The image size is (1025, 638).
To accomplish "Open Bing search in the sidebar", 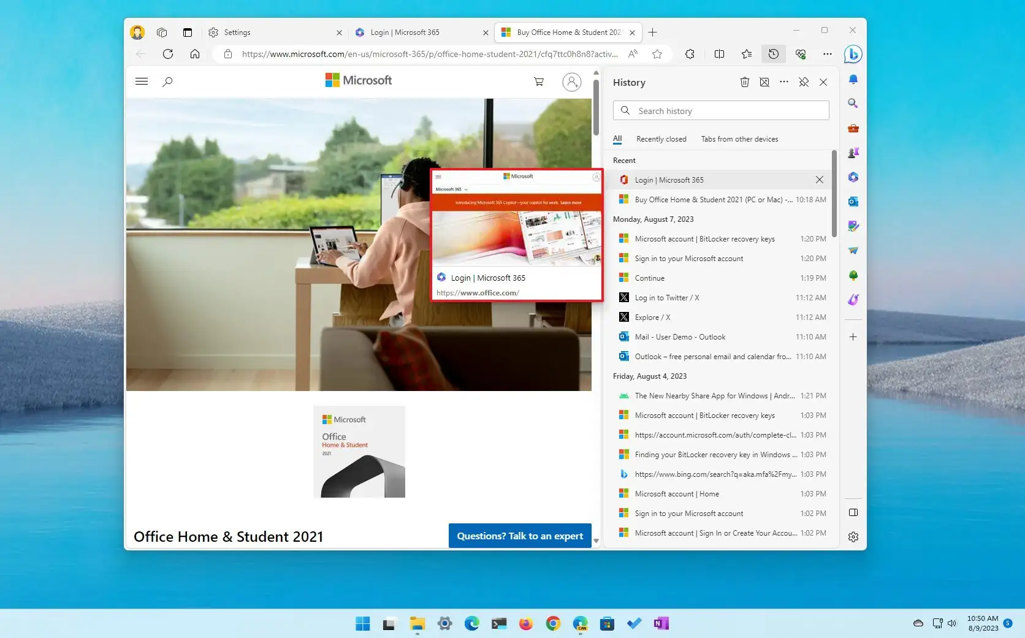I will (x=853, y=103).
